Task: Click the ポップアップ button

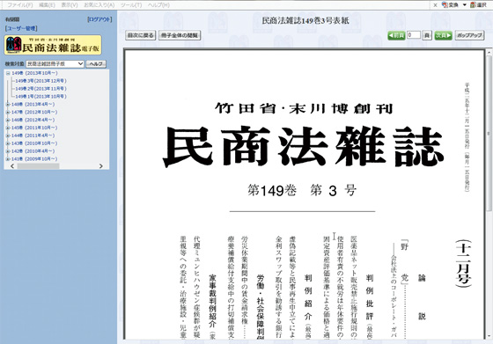Action: coord(469,35)
